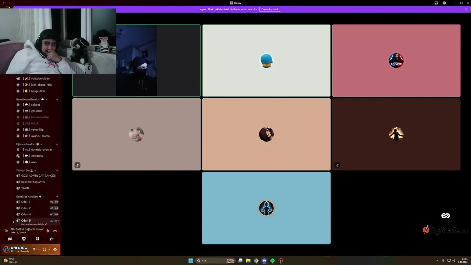Open the bot-komutları channel
The image size is (471, 265).
pyautogui.click(x=37, y=117)
